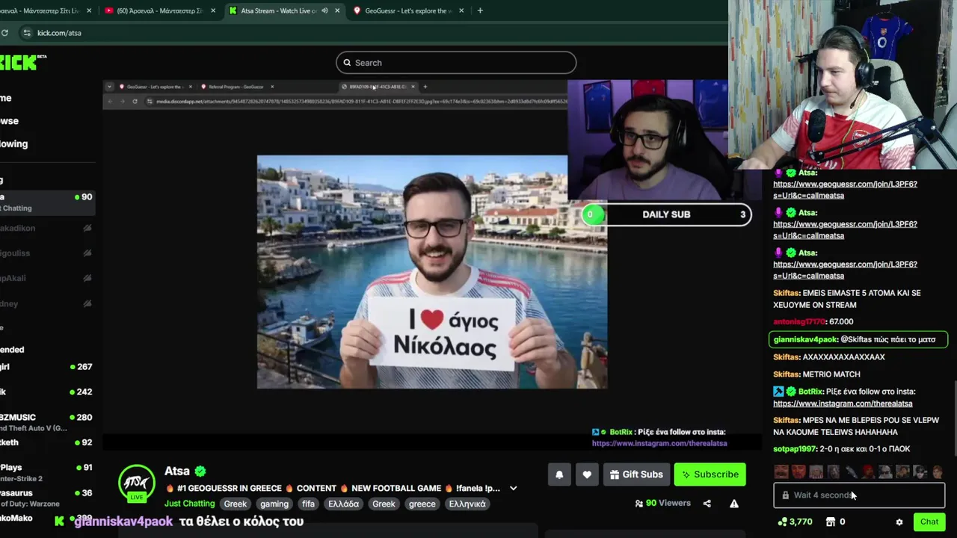Select the first Greek tag

click(x=235, y=504)
